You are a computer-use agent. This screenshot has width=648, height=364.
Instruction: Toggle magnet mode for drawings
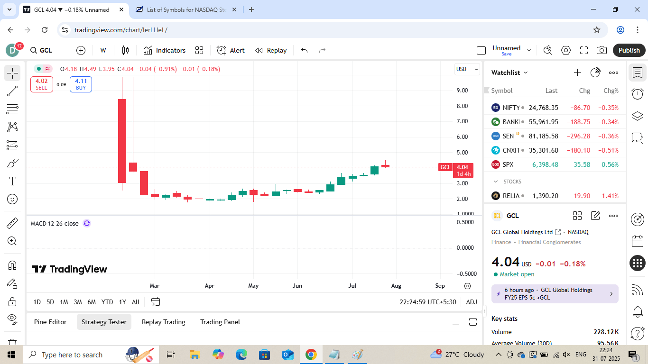(12, 265)
